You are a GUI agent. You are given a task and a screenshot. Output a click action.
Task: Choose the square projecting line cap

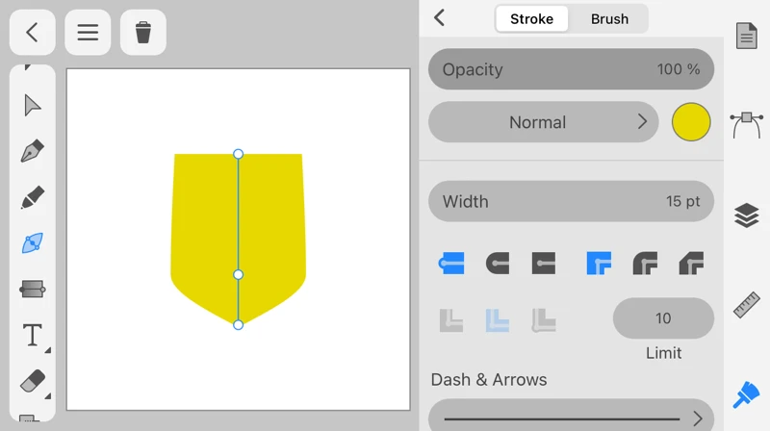coord(544,263)
